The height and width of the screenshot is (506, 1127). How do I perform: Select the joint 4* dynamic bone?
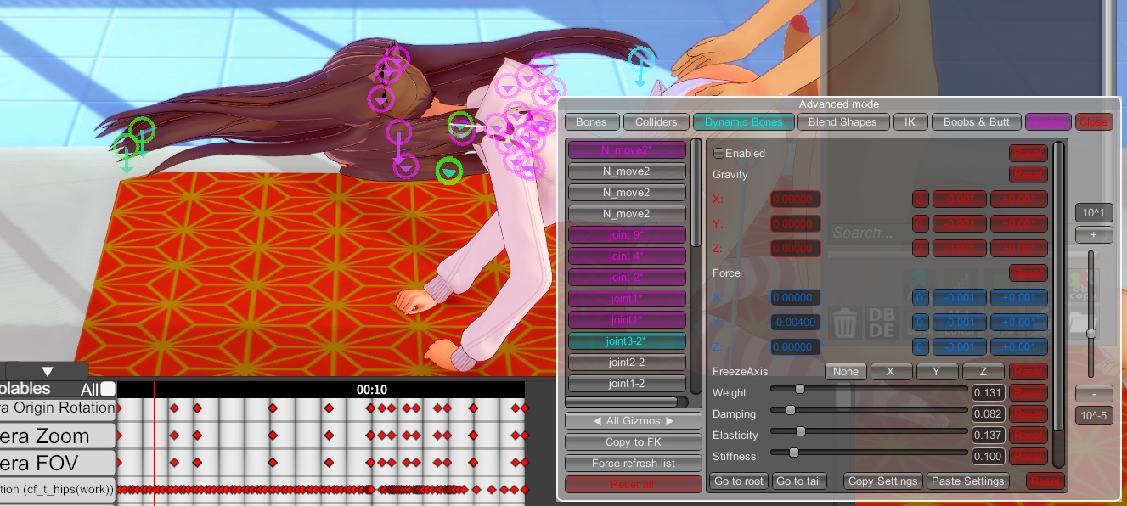tap(627, 256)
